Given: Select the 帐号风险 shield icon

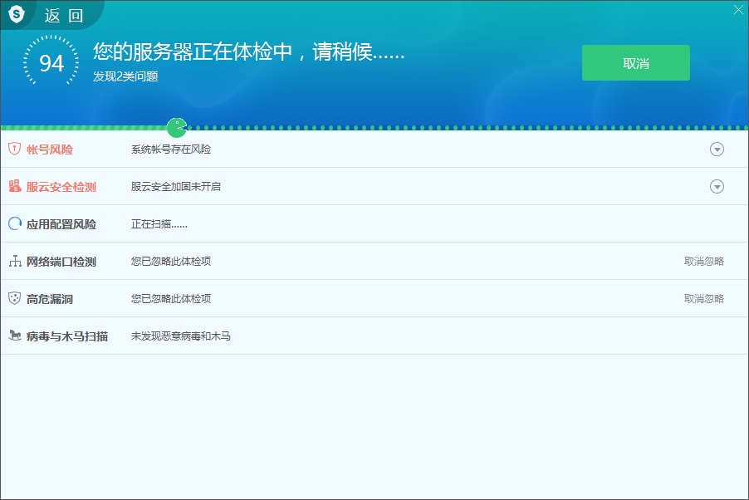Looking at the screenshot, I should (x=14, y=149).
